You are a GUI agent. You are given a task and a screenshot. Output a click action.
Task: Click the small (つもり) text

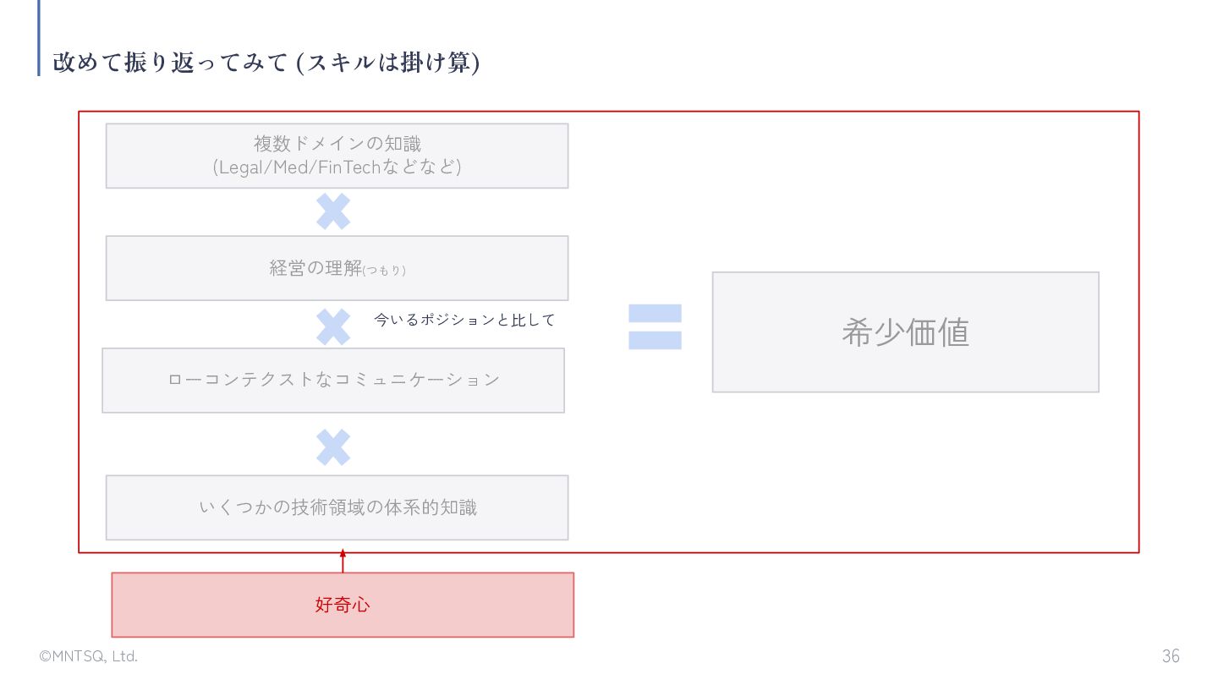(385, 271)
